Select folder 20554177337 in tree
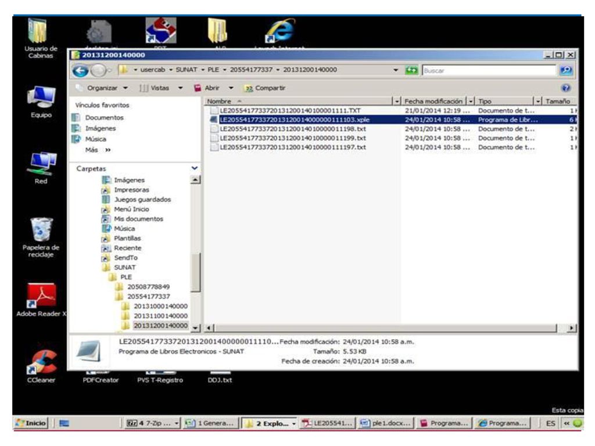Image resolution: width=595 pixels, height=446 pixels. [148, 297]
